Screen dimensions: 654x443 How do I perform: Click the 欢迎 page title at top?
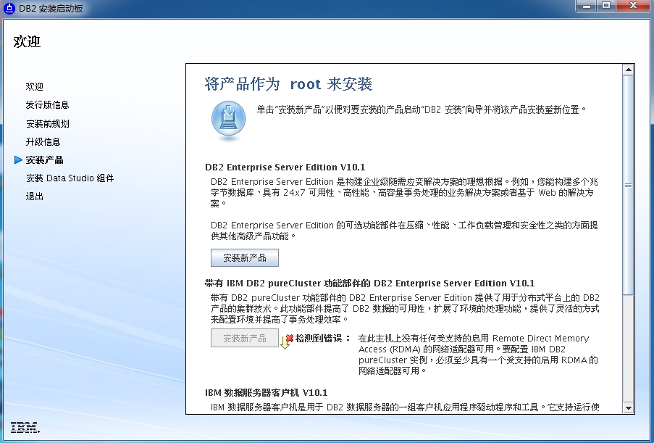click(27, 41)
